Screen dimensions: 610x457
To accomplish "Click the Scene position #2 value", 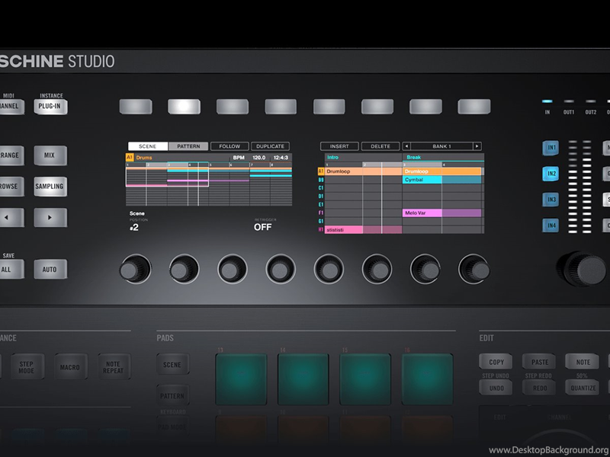I will coord(134,228).
